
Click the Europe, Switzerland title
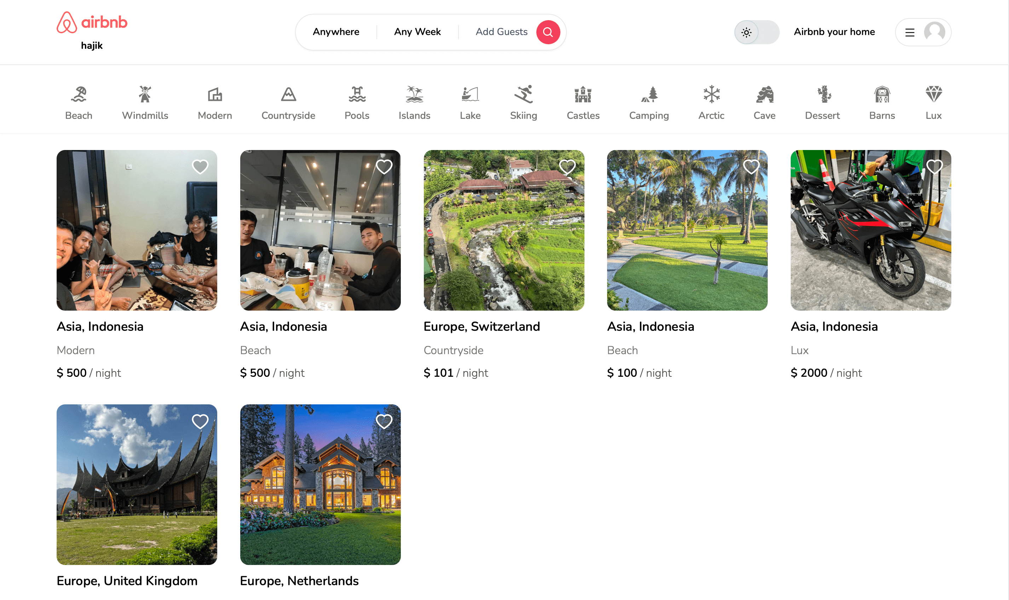click(482, 326)
